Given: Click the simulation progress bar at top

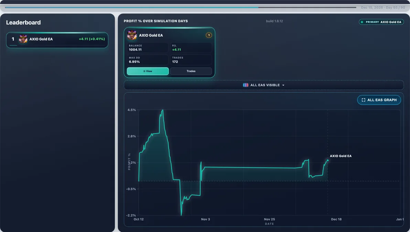Looking at the screenshot, I should [181, 8].
